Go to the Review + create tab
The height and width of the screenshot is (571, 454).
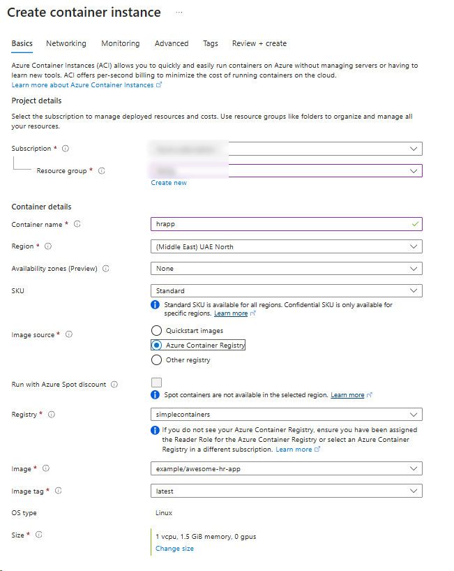259,43
